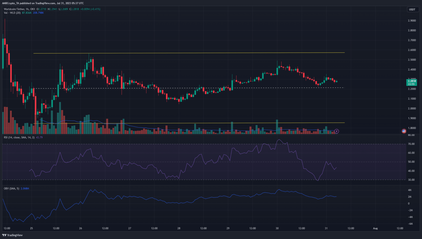
Task: Select the OBV (SMA, 5) indicator legend
Action: tap(11, 188)
